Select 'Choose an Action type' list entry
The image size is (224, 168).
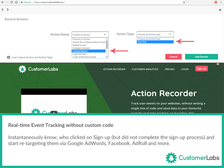[x=155, y=39]
